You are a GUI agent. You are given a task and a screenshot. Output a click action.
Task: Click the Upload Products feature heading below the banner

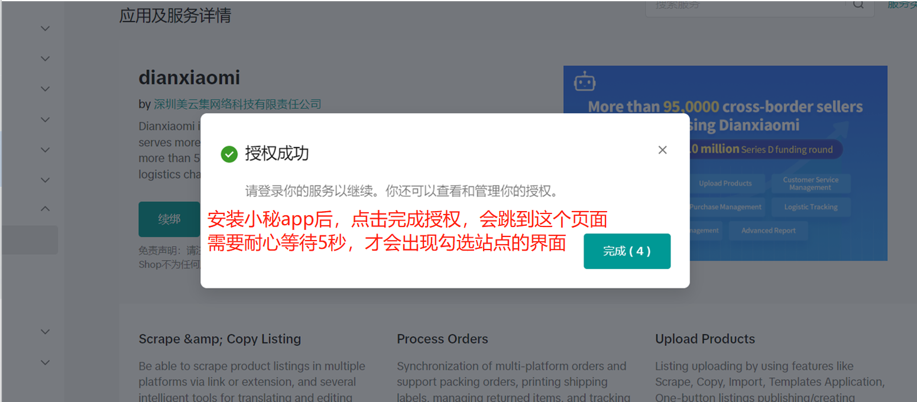(x=705, y=339)
